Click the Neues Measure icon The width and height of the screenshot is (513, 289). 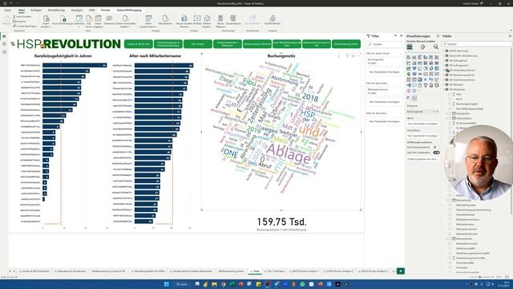pos(220,19)
